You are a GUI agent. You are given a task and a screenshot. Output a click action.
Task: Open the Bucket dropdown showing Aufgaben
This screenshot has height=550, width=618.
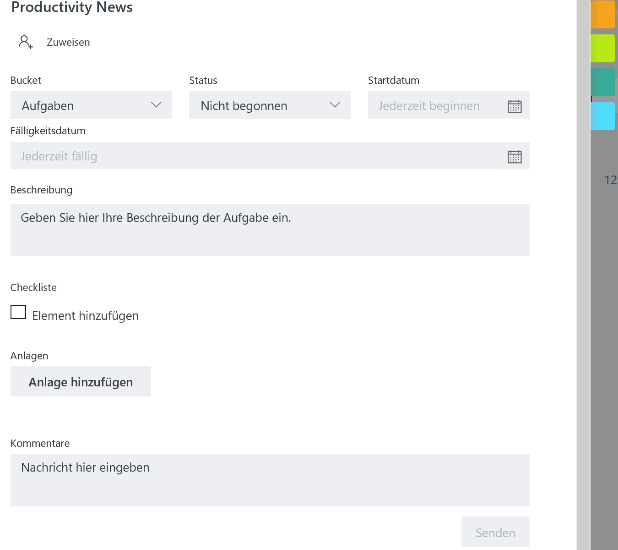[91, 105]
